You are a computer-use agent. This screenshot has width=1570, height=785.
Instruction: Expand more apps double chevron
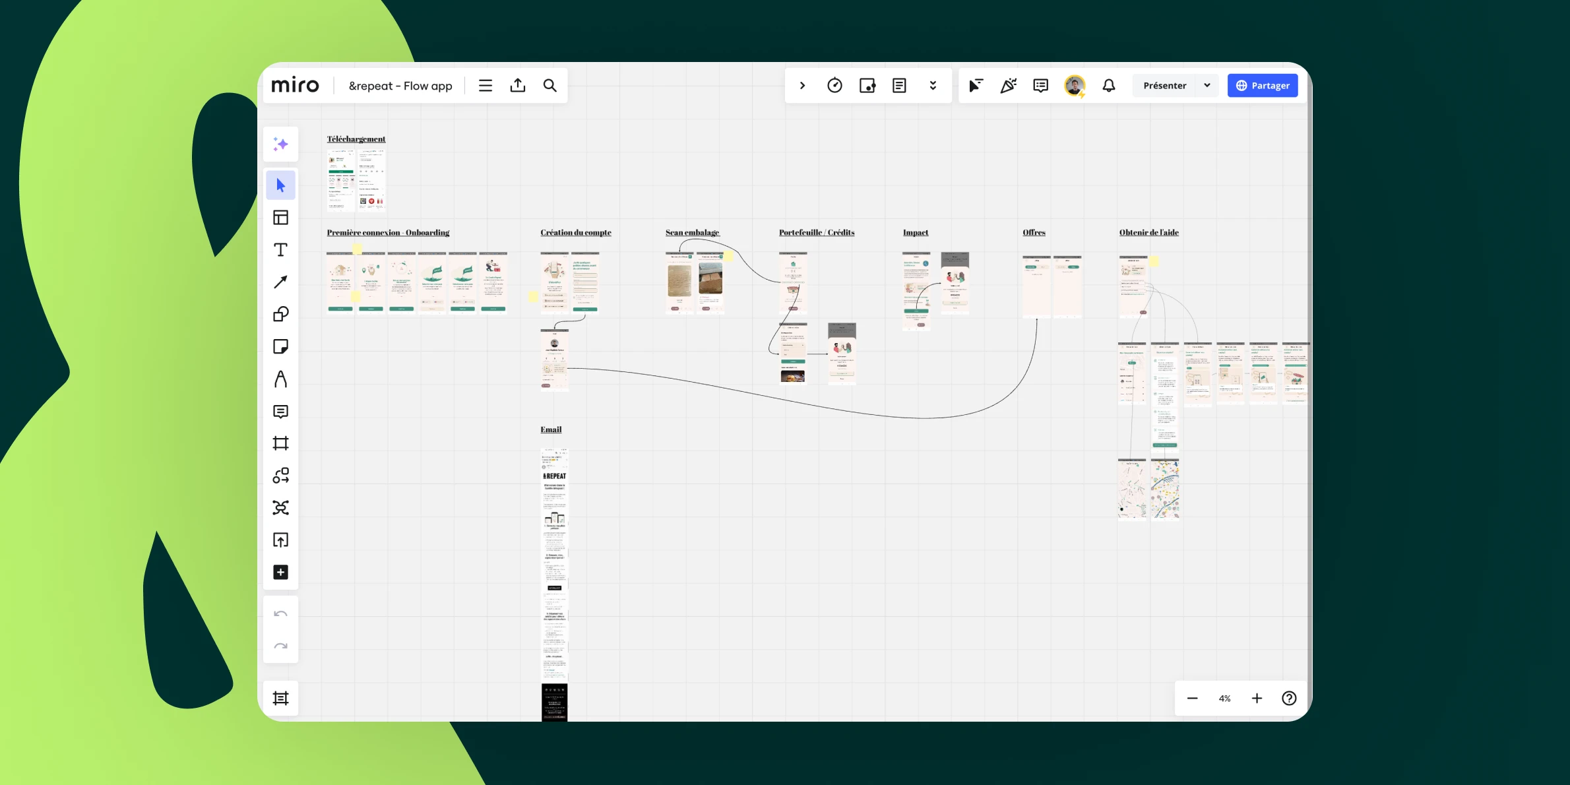pyautogui.click(x=933, y=86)
